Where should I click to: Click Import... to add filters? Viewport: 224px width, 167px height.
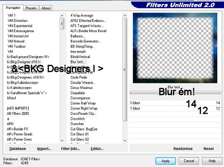tap(44, 149)
